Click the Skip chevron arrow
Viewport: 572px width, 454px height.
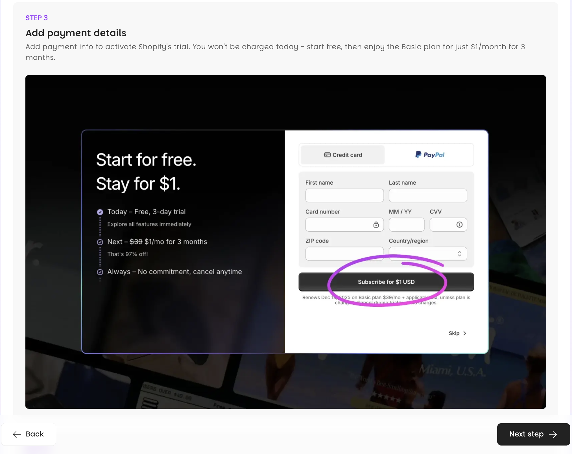tap(465, 333)
